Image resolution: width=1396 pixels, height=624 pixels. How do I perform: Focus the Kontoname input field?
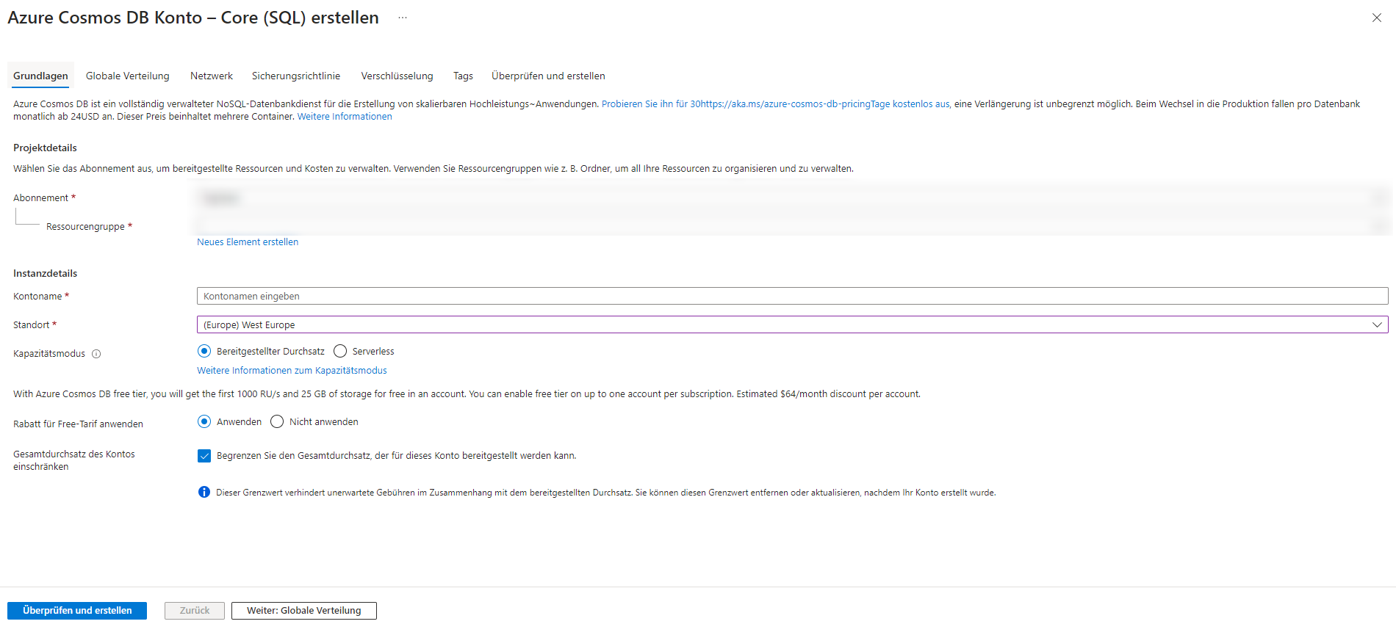point(792,296)
